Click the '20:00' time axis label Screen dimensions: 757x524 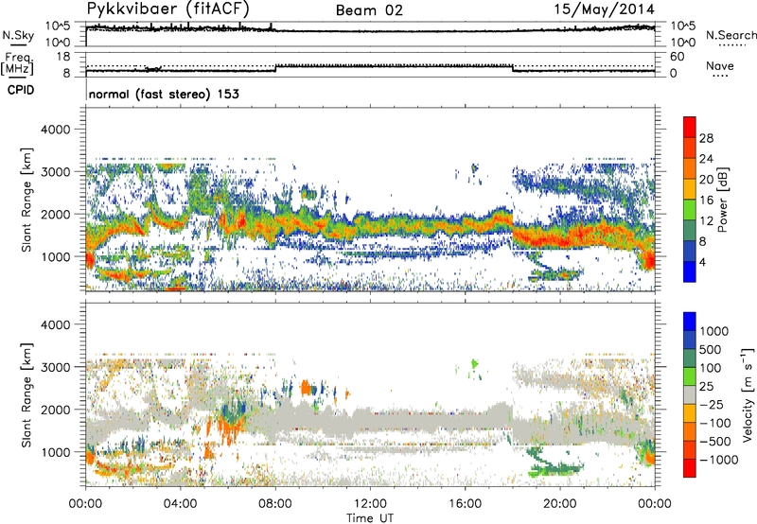click(560, 504)
